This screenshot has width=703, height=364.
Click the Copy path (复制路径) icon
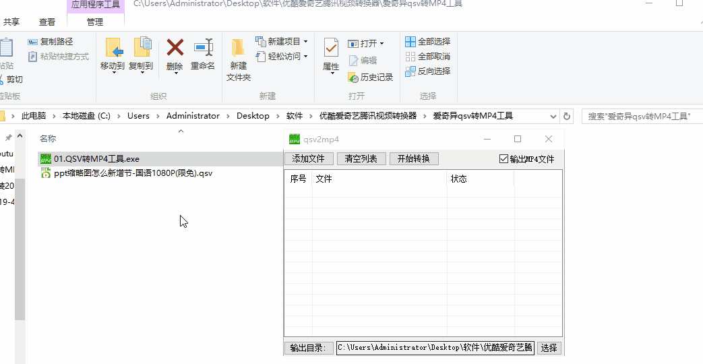[32, 42]
